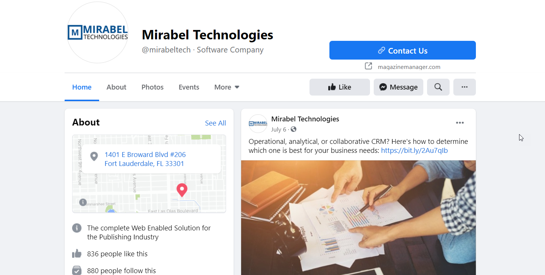This screenshot has width=545, height=275.
Task: Expand the More tab dropdown
Action: pos(227,87)
